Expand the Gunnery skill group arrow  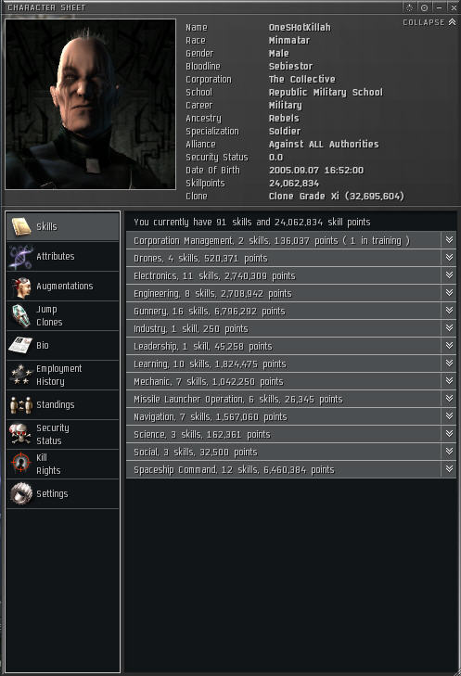(x=449, y=311)
